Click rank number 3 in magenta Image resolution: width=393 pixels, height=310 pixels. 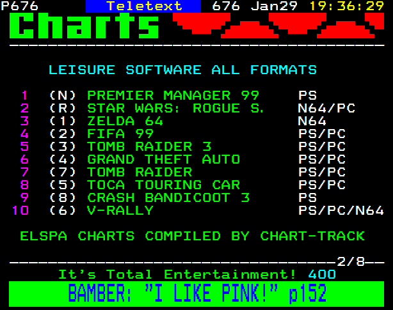pyautogui.click(x=24, y=121)
